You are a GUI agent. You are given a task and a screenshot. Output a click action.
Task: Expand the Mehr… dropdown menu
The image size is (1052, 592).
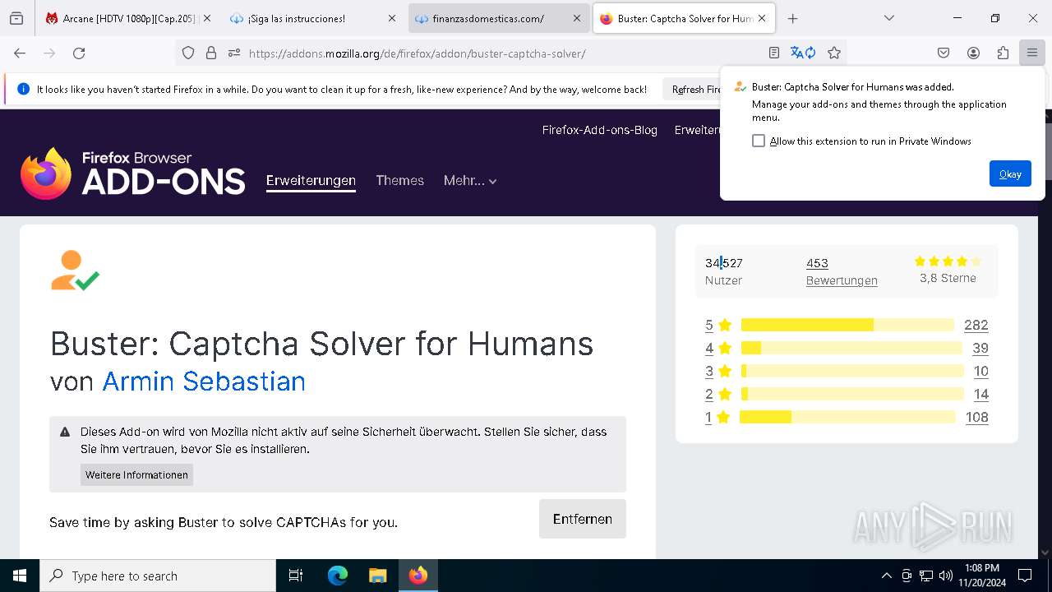pos(470,180)
